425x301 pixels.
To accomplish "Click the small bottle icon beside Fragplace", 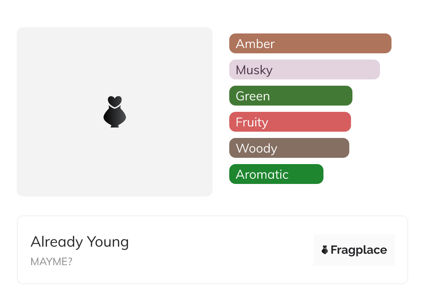I will click(x=325, y=250).
